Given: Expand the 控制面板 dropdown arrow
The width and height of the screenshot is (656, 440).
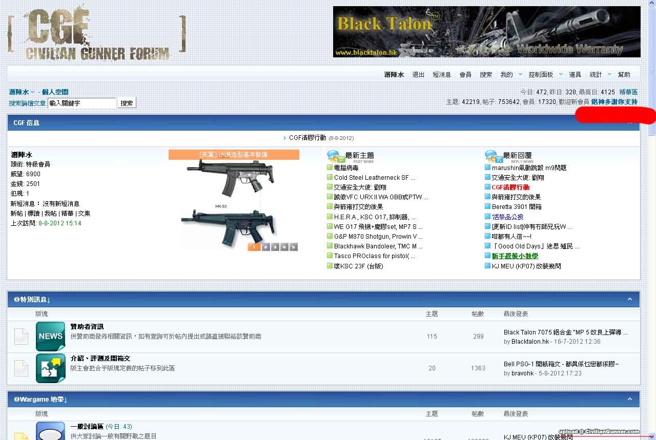Looking at the screenshot, I should [561, 75].
